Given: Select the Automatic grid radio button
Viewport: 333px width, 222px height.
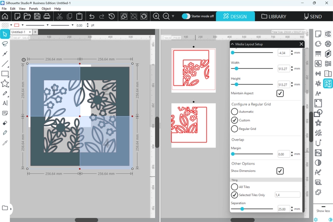Looking at the screenshot, I should (235, 112).
